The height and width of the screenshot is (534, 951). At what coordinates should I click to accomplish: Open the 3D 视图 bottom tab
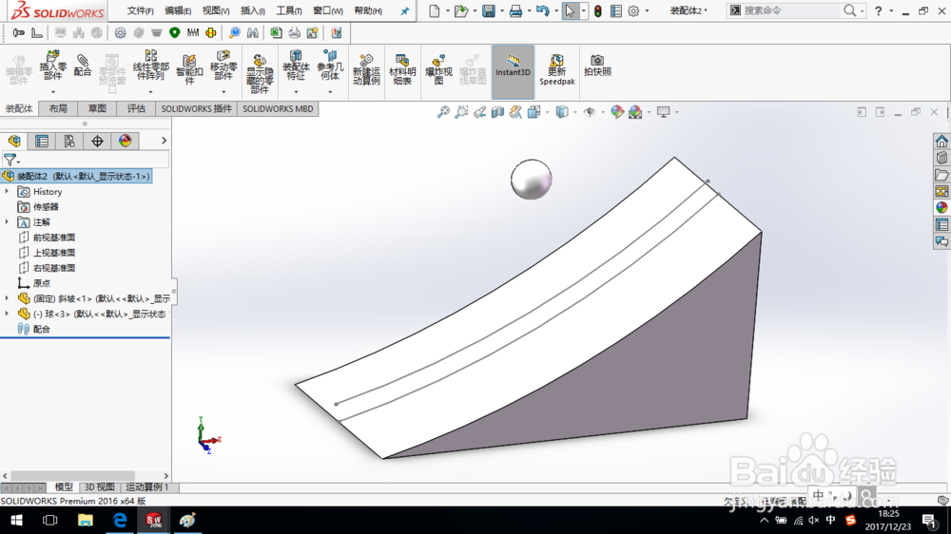point(100,486)
